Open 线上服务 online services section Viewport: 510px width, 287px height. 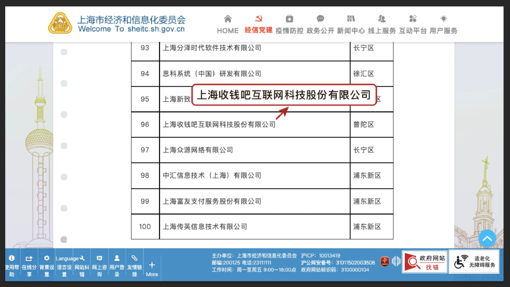click(x=382, y=24)
